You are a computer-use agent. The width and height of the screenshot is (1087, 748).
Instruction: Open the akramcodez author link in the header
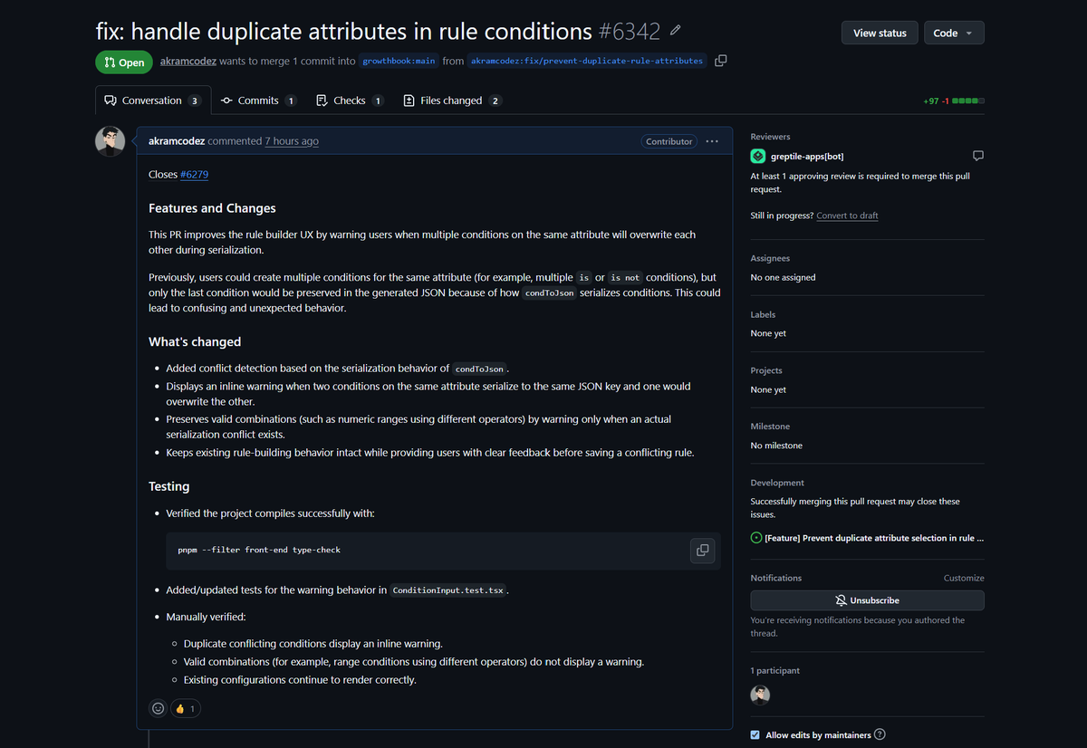coord(188,61)
